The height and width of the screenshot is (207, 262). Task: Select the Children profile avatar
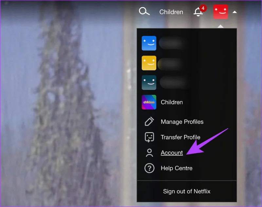(149, 102)
